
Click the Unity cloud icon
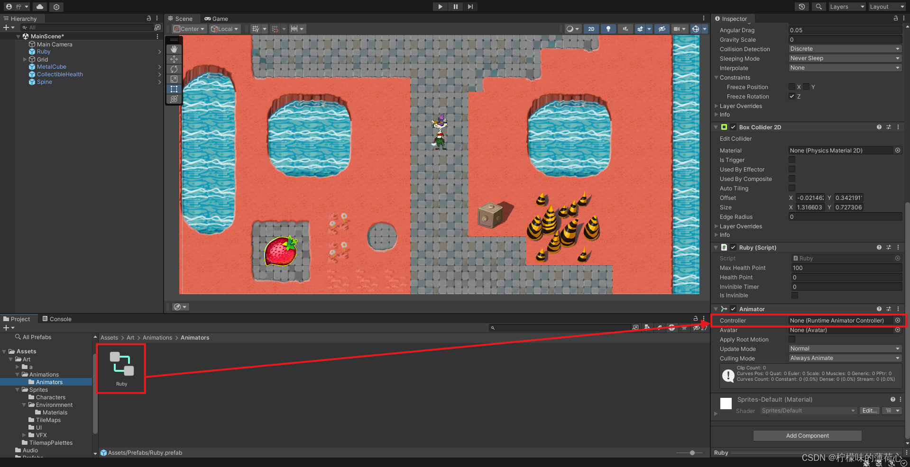point(40,6)
